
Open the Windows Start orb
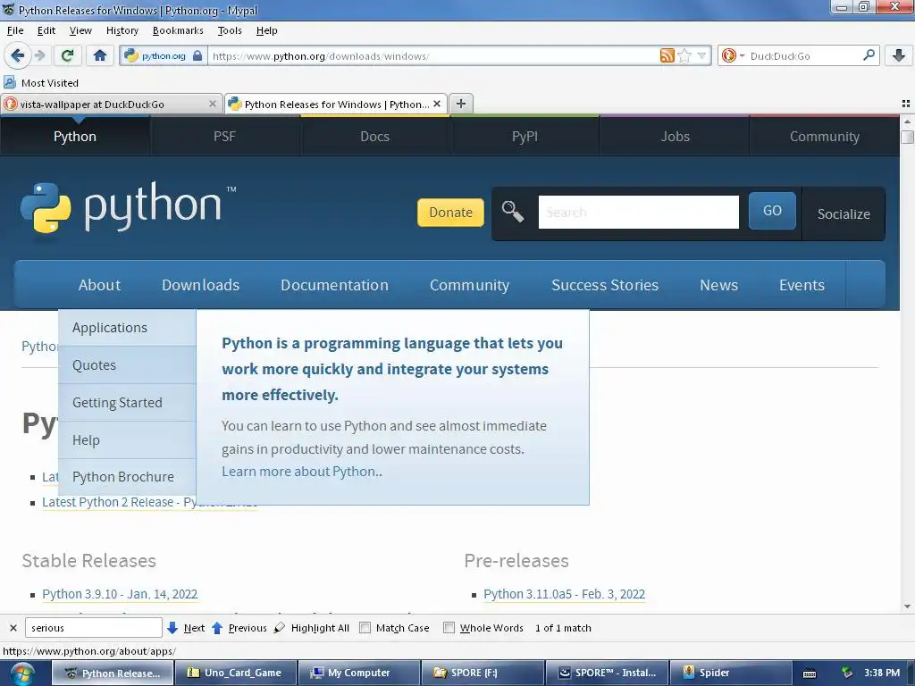point(22,673)
